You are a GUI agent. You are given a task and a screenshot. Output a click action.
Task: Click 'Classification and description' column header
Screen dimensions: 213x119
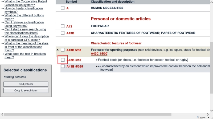113,2
